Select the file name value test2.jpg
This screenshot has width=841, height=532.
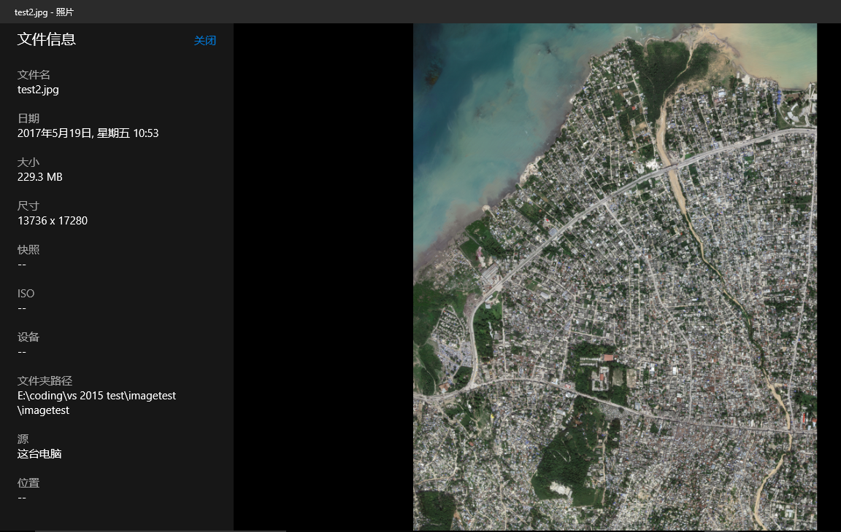click(x=38, y=90)
